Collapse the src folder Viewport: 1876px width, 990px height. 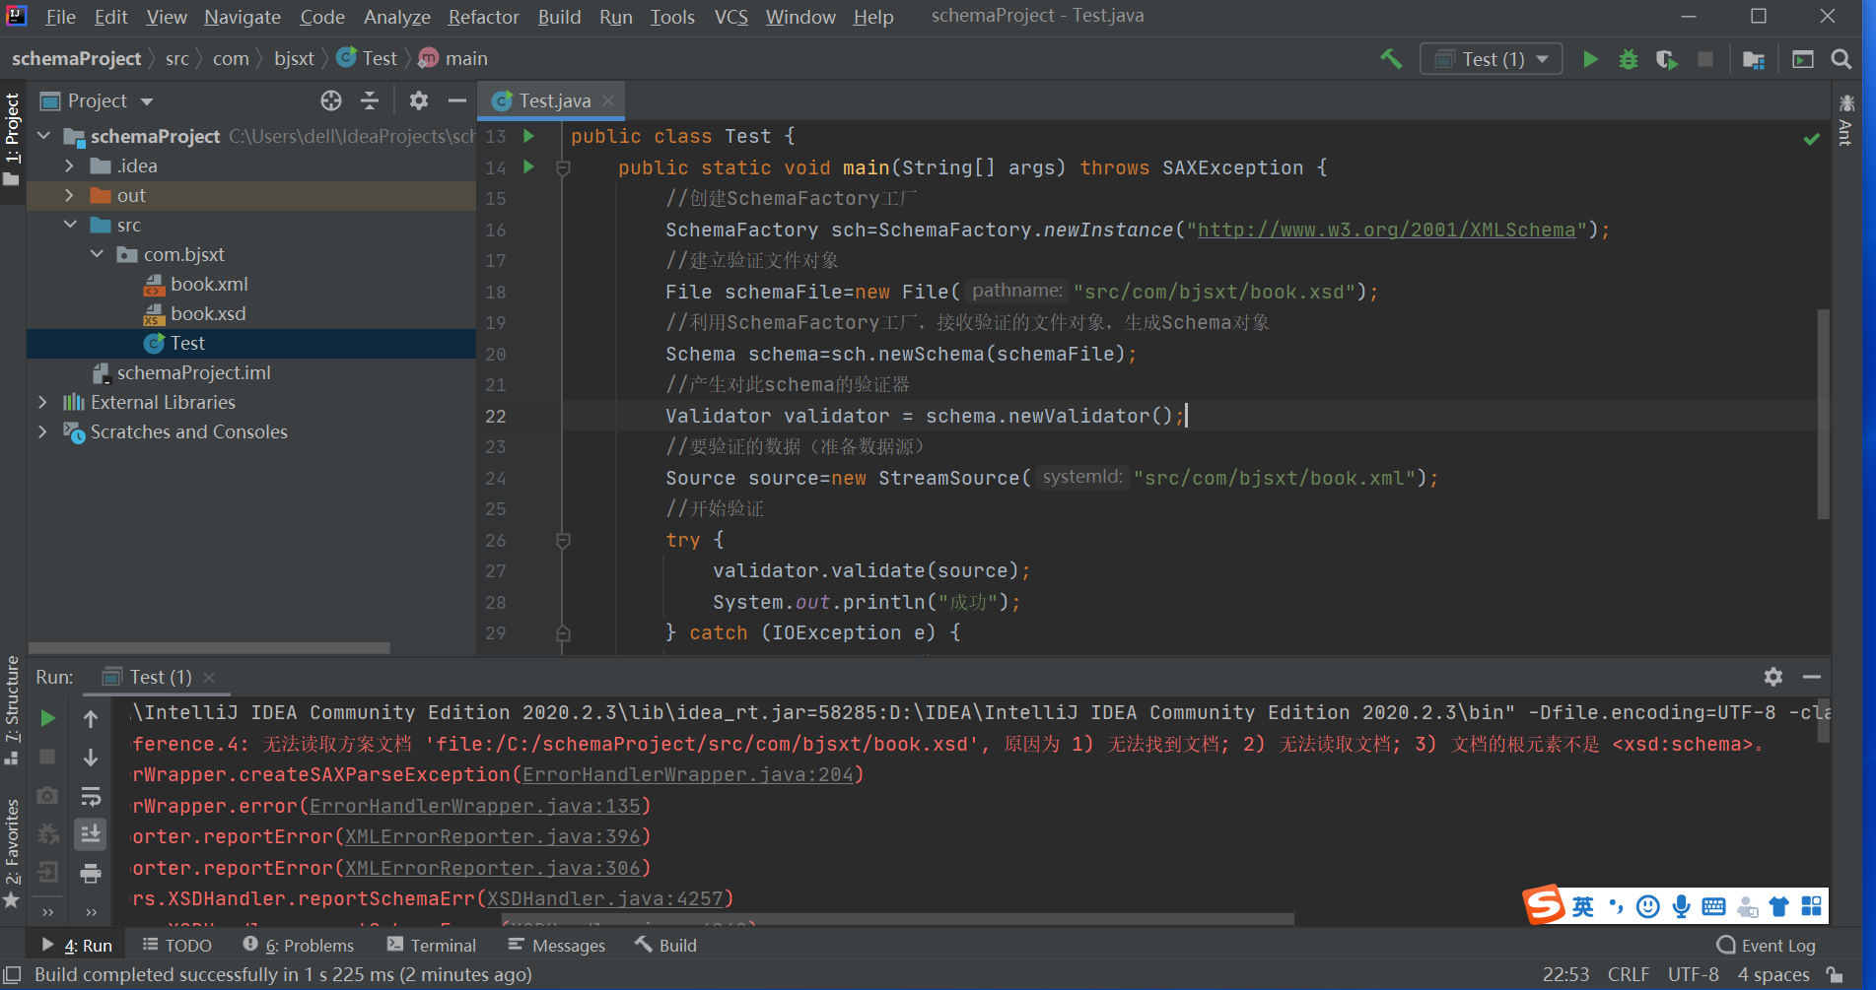pos(70,225)
